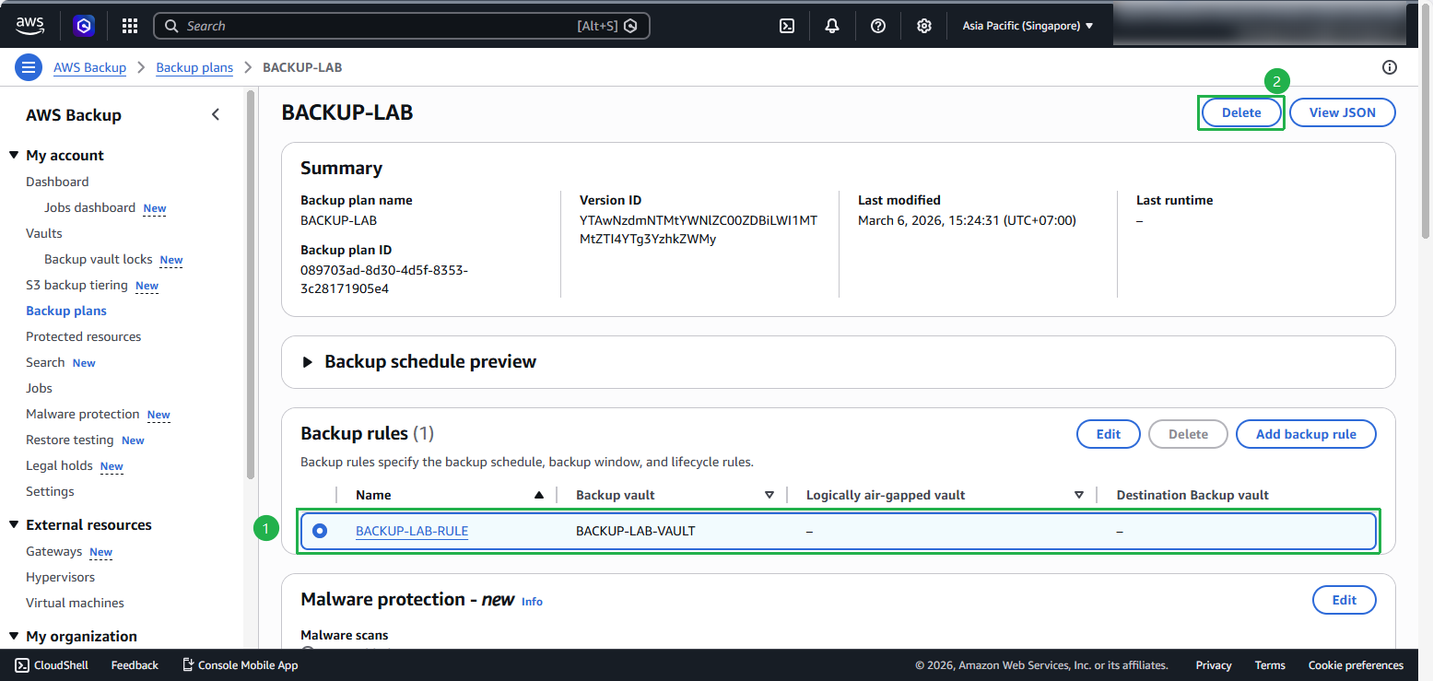Collapse the My account nav section
The width and height of the screenshot is (1433, 681).
click(14, 156)
